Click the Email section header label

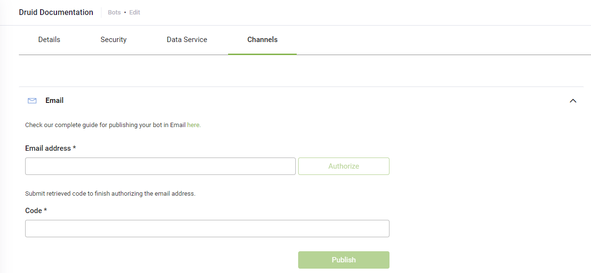55,101
